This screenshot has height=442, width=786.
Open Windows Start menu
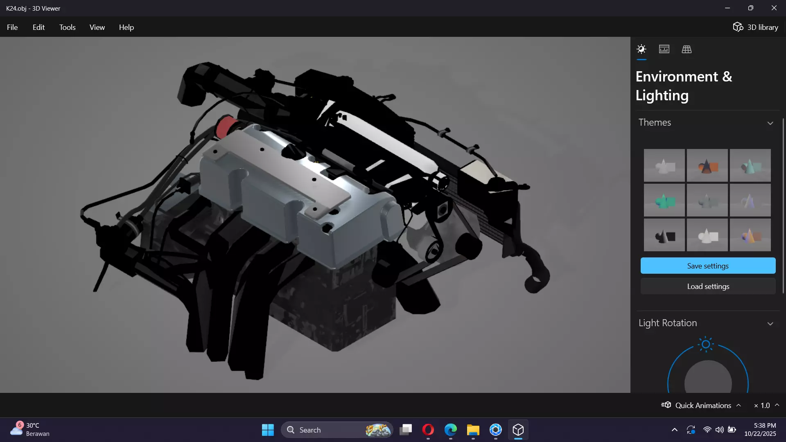(268, 430)
